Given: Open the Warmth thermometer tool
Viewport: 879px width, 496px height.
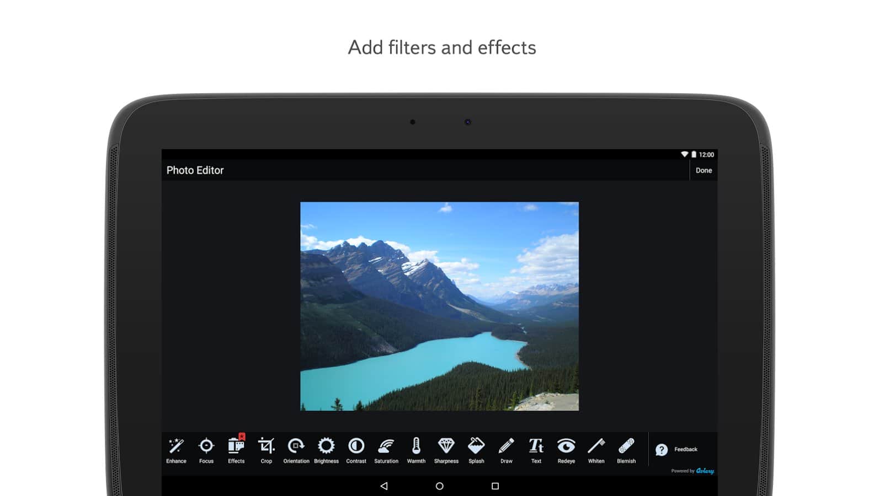Looking at the screenshot, I should 416,450.
